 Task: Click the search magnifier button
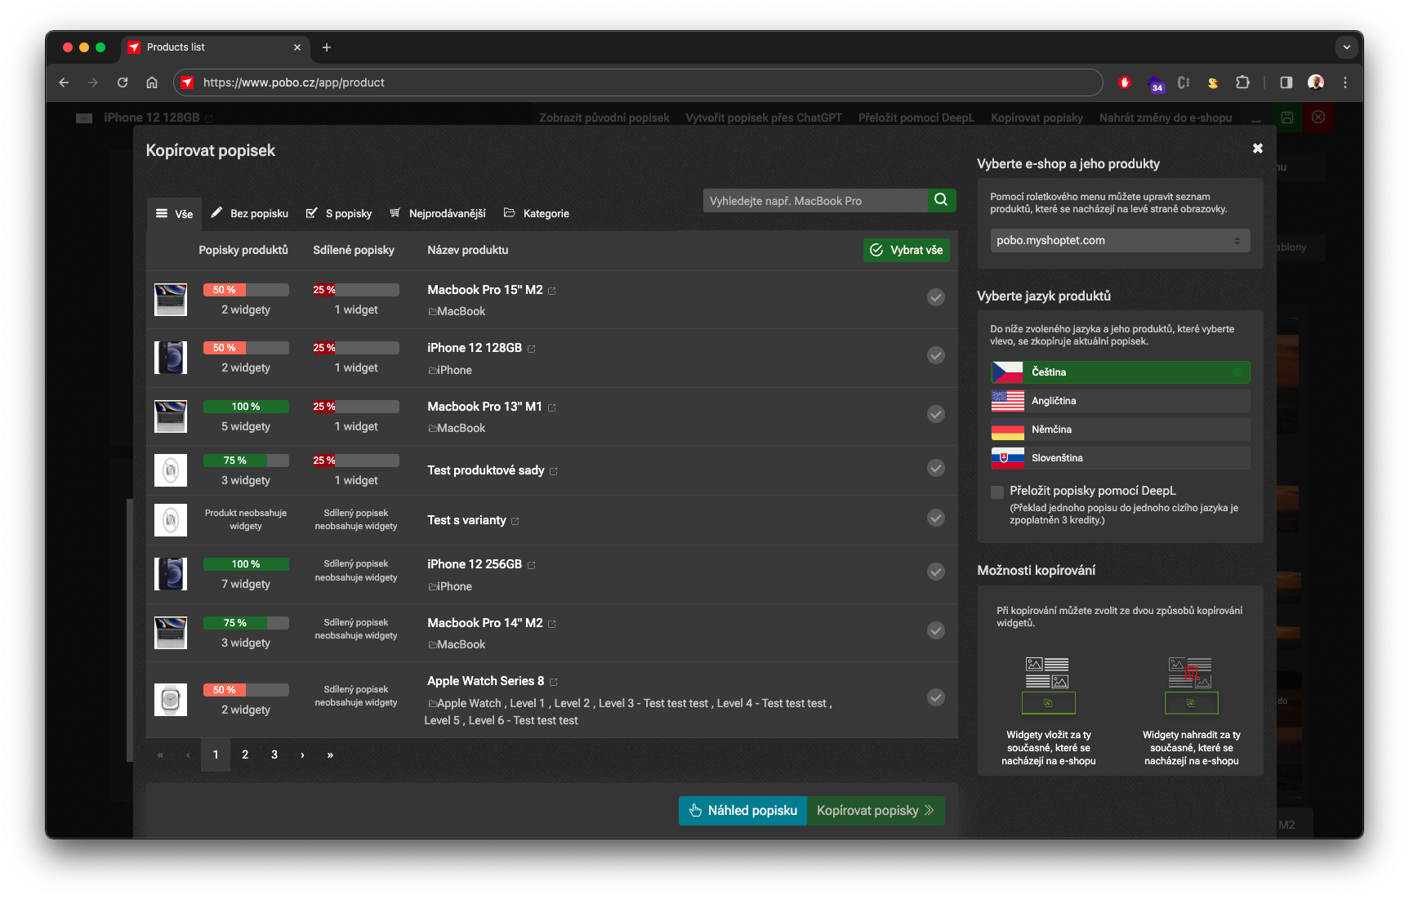pos(941,200)
